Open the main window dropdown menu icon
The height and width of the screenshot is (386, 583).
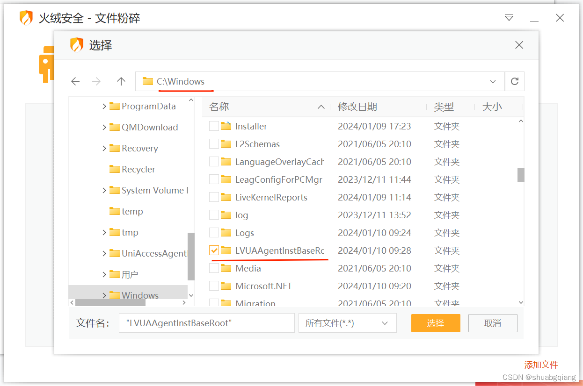click(x=509, y=18)
